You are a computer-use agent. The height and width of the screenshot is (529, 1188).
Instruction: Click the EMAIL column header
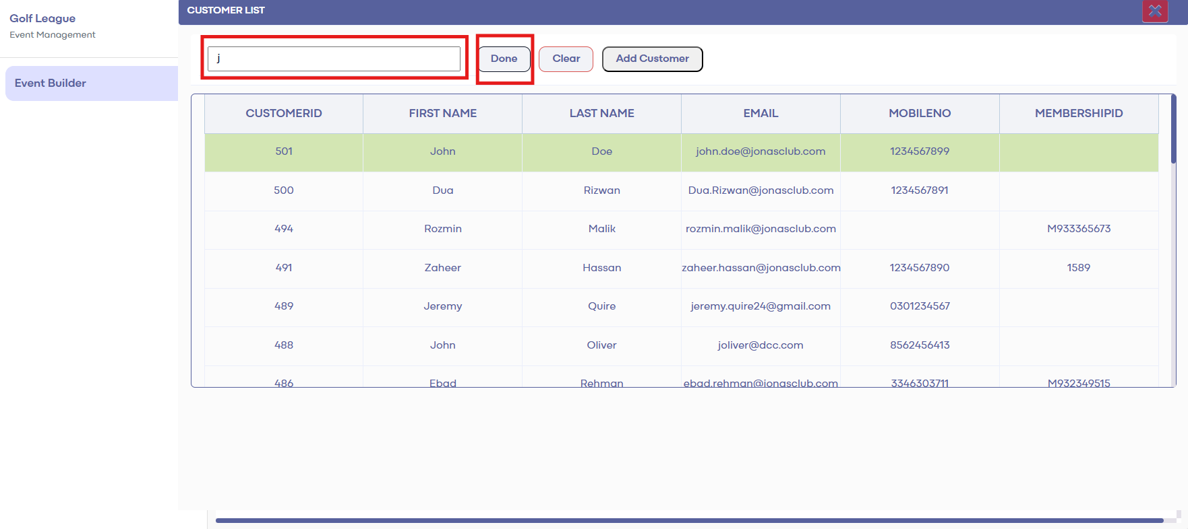(761, 113)
